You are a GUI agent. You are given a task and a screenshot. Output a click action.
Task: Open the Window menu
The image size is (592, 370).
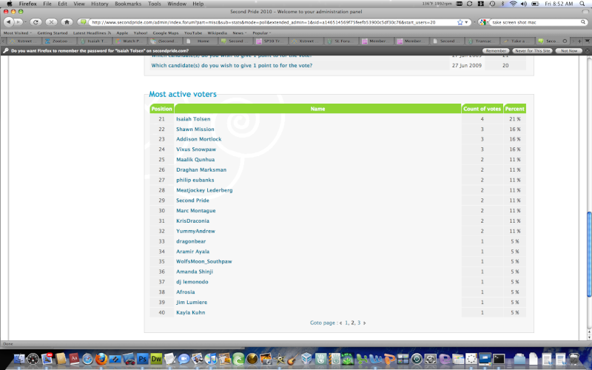[x=177, y=4]
